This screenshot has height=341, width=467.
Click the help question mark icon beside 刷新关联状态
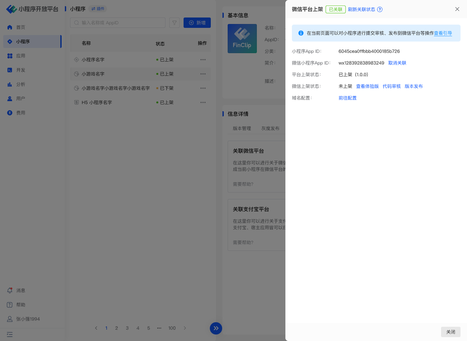coord(380,9)
